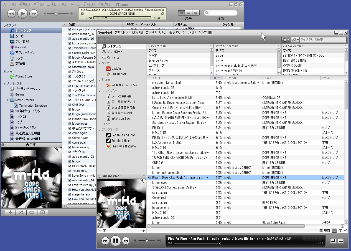Click the iTunes shuffle button at bottom
Image resolution: width=351 pixels, height=251 pixels.
coord(21,212)
